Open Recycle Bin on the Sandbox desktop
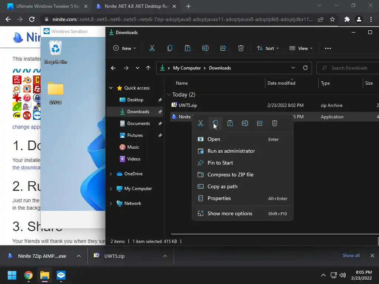This screenshot has height=284, width=379. coord(56,52)
